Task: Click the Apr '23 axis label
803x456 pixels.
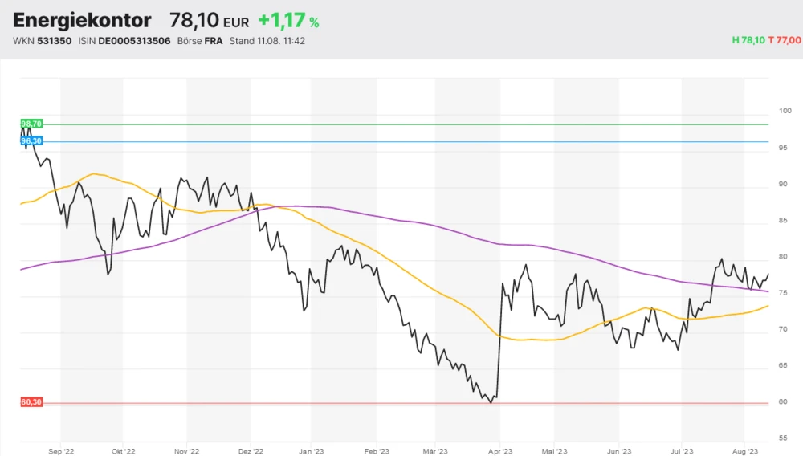Action: (499, 452)
